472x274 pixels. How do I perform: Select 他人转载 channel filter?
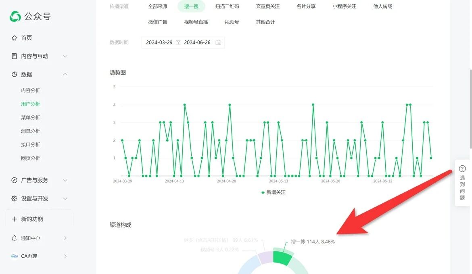click(x=382, y=6)
